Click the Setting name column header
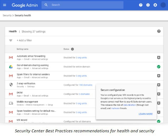The image size is (168, 136). click(x=22, y=49)
